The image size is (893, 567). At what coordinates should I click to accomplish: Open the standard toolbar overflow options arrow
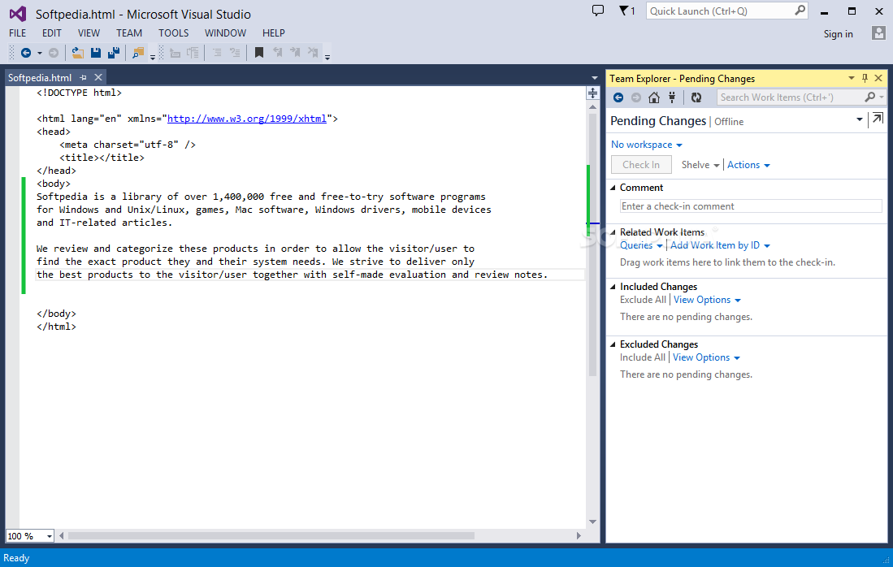153,58
